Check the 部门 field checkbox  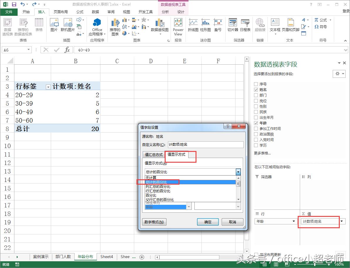pyautogui.click(x=256, y=95)
